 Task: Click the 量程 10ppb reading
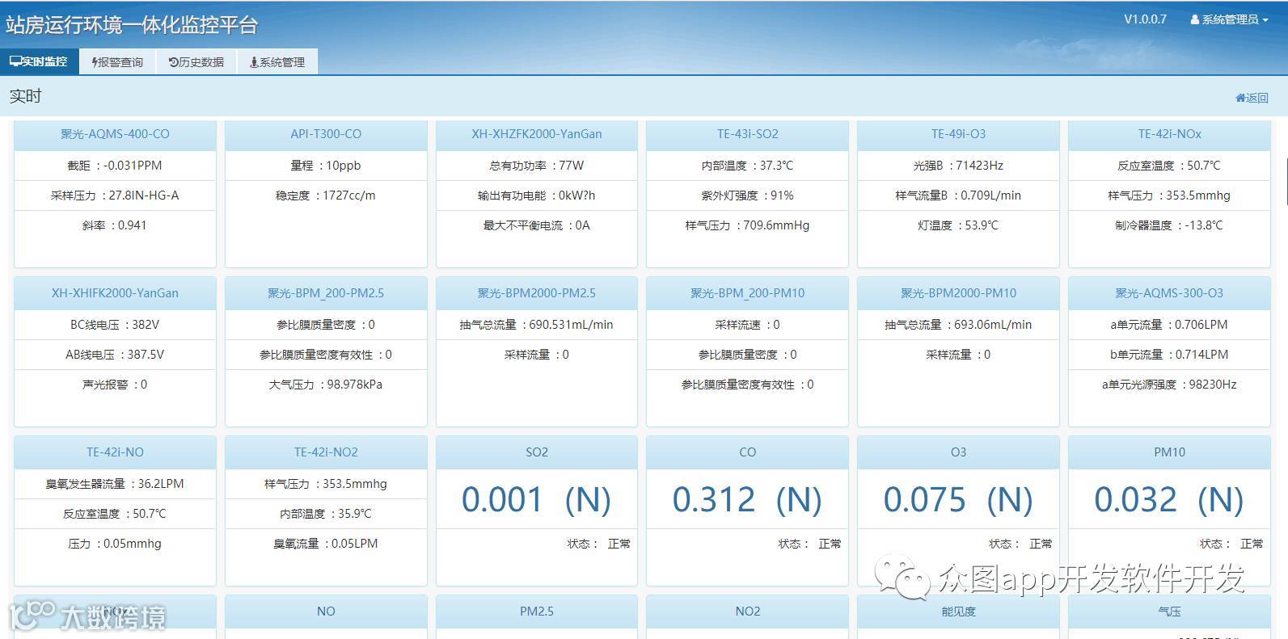326,166
